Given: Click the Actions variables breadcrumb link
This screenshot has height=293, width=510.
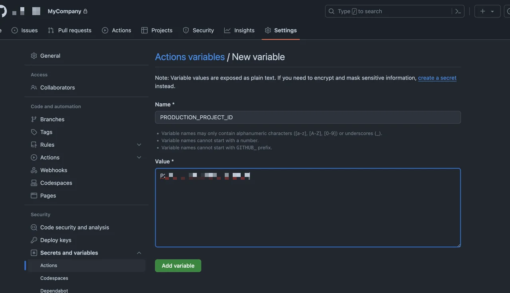Looking at the screenshot, I should pos(190,57).
